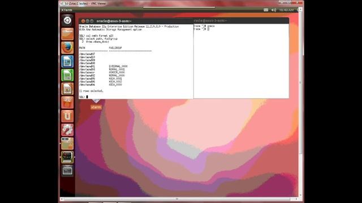Screen dimensions: 362x203
Task: Focus the left terminal title oracle@asus-3-asm
Action: pos(114,21)
